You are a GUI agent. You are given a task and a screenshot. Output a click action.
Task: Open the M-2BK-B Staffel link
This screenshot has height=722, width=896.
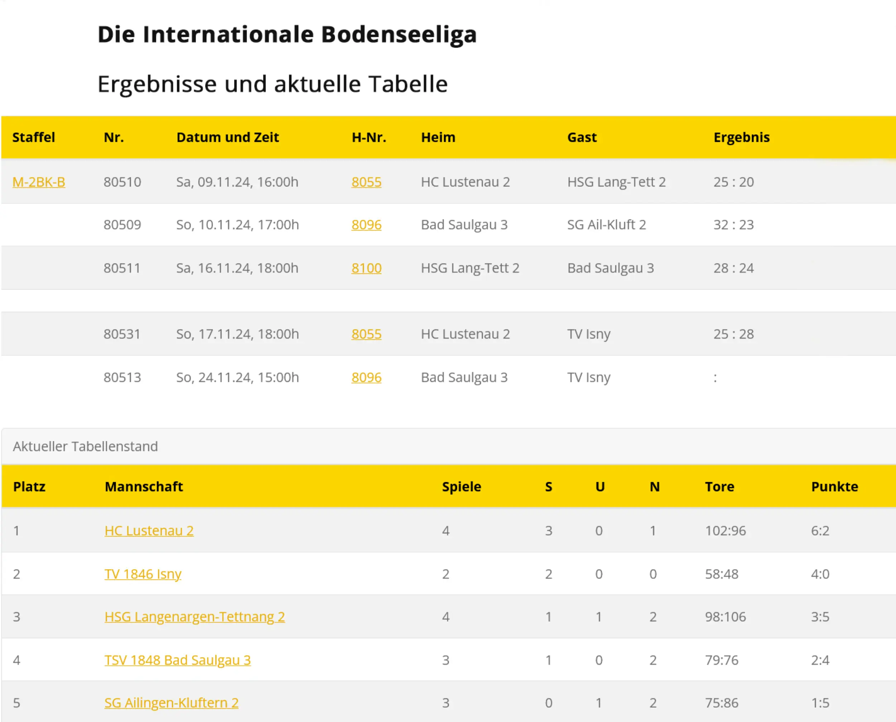point(39,182)
